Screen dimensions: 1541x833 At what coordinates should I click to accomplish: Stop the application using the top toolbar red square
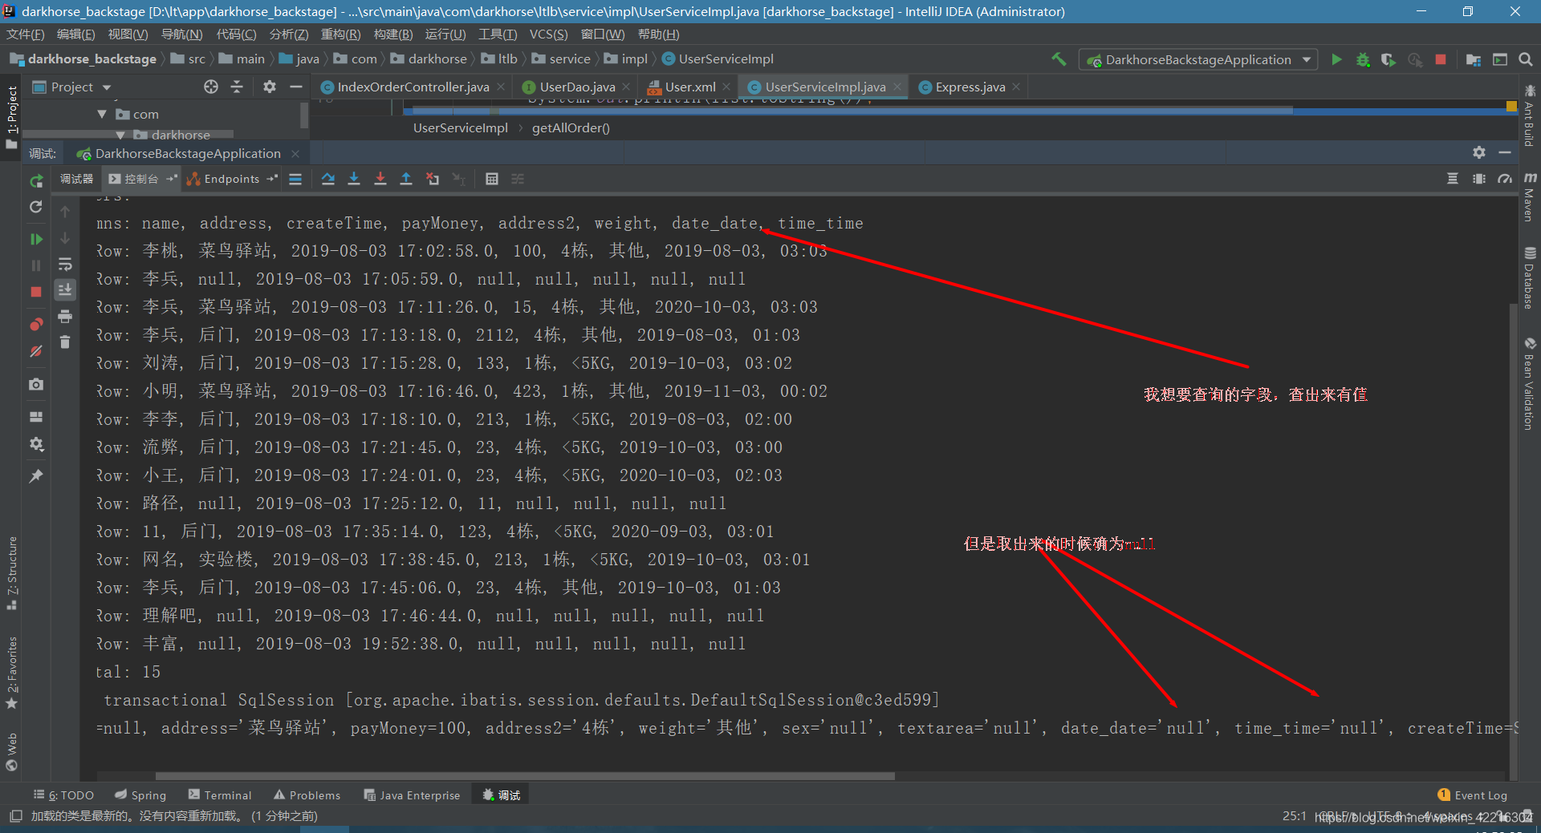pyautogui.click(x=1441, y=59)
